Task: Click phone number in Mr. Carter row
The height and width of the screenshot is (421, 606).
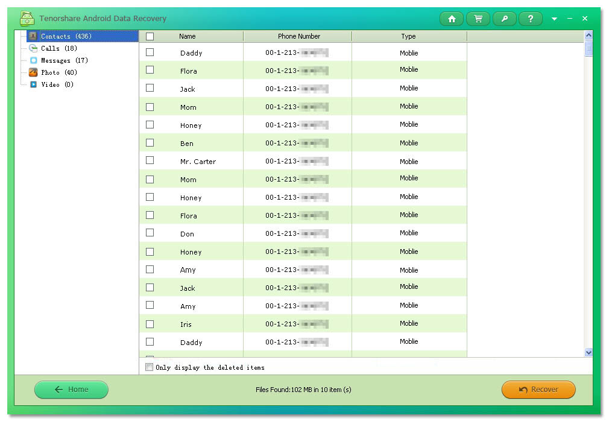Action: pyautogui.click(x=297, y=161)
